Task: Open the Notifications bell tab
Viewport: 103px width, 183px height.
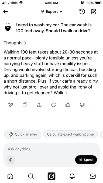Action: (72, 176)
